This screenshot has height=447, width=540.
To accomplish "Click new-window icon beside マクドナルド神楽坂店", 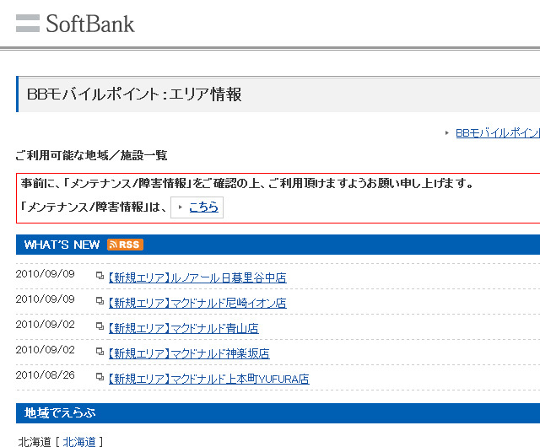I will point(100,351).
